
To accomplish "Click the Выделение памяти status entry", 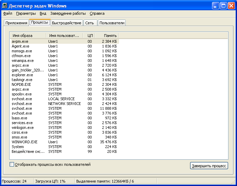I will tap(105, 181).
